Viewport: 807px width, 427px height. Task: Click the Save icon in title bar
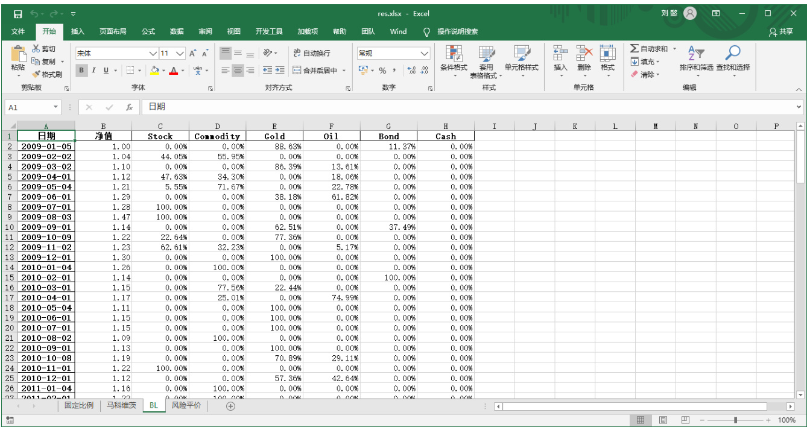17,13
